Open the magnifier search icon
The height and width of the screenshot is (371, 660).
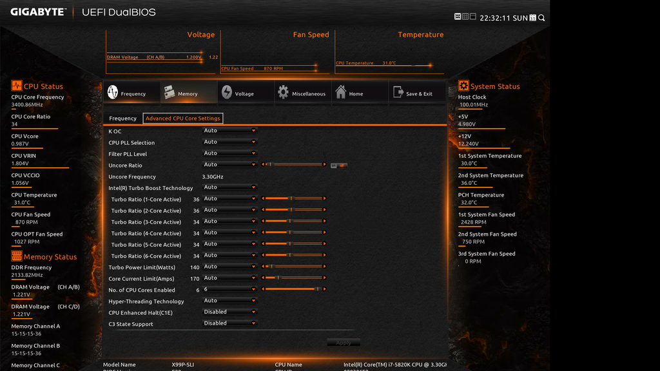(541, 17)
